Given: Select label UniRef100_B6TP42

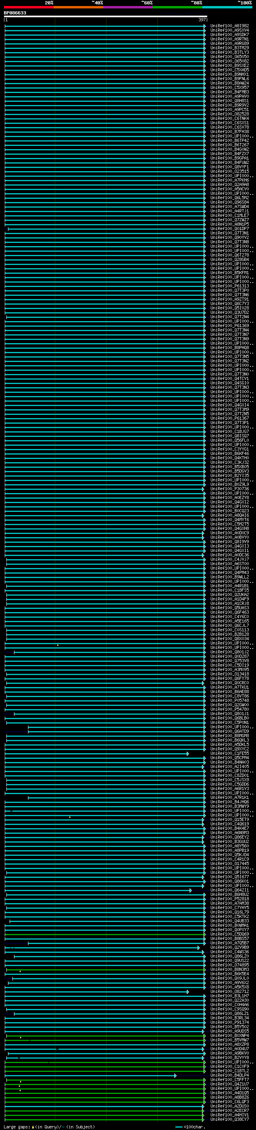Looking at the screenshot, I should point(230,140).
